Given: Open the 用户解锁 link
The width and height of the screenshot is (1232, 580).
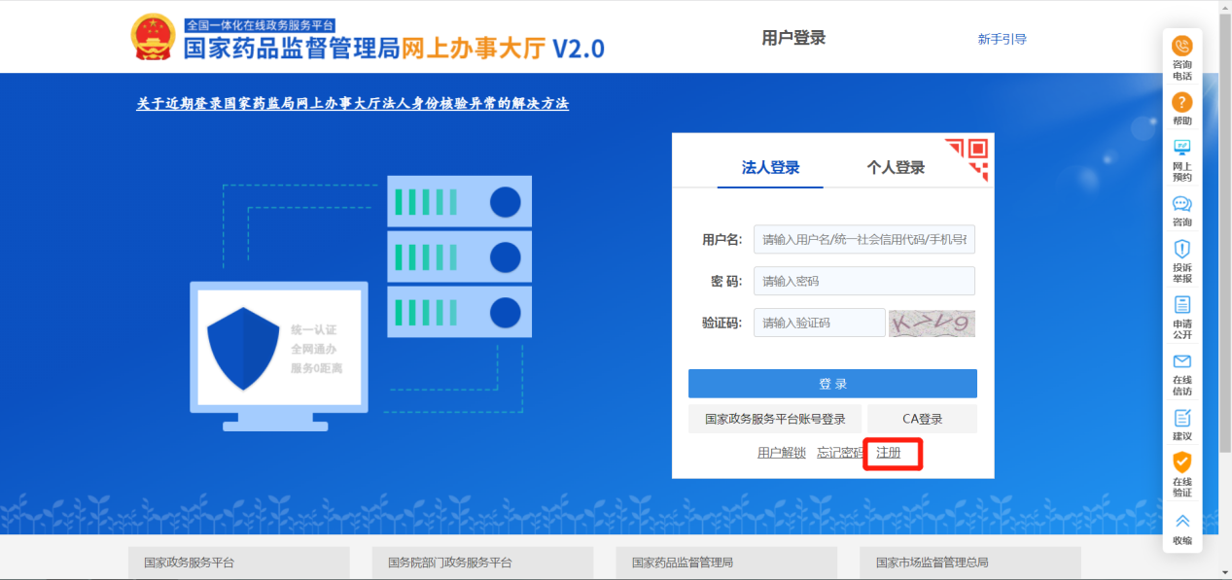Looking at the screenshot, I should click(x=782, y=453).
